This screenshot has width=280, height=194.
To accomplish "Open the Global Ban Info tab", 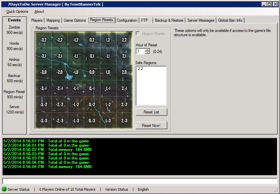I will [x=230, y=20].
